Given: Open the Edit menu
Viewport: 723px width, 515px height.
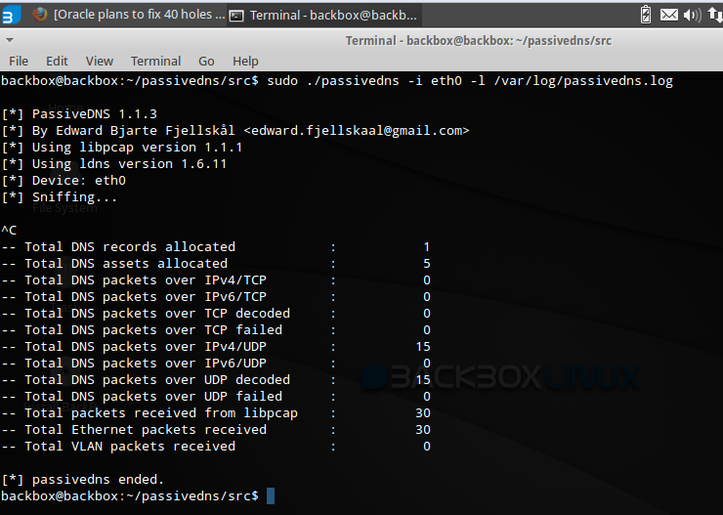Looking at the screenshot, I should point(57,61).
